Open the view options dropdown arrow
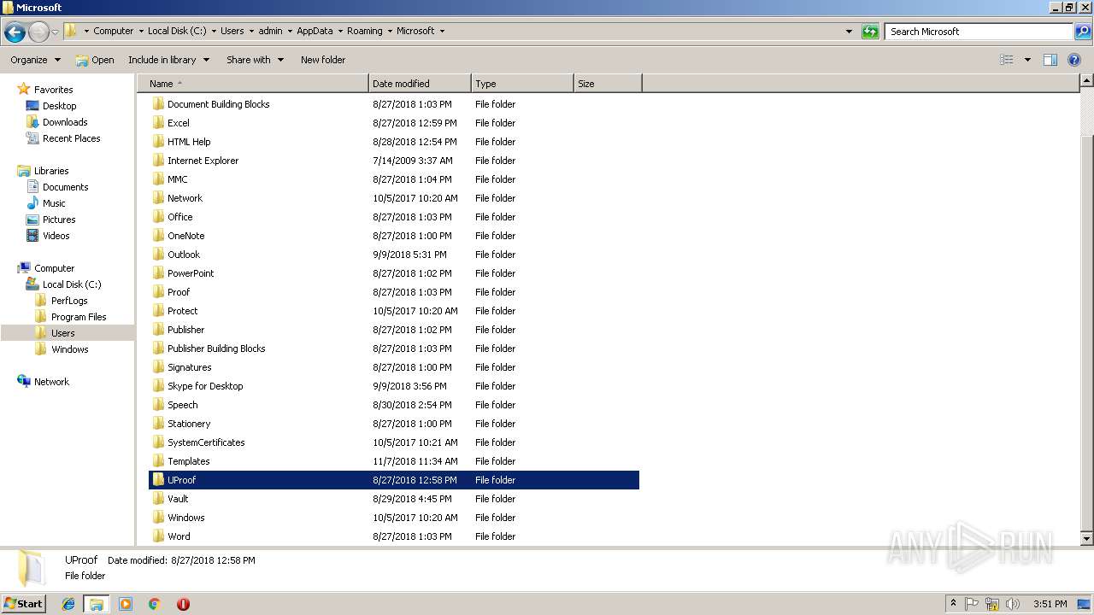Image resolution: width=1094 pixels, height=615 pixels. pos(1027,60)
